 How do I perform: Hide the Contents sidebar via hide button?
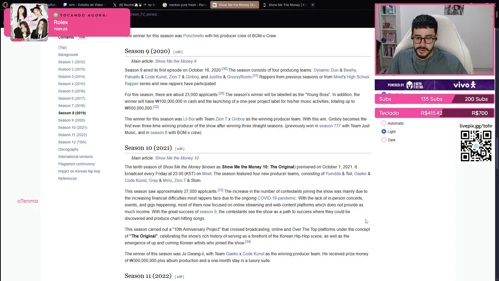(x=82, y=37)
